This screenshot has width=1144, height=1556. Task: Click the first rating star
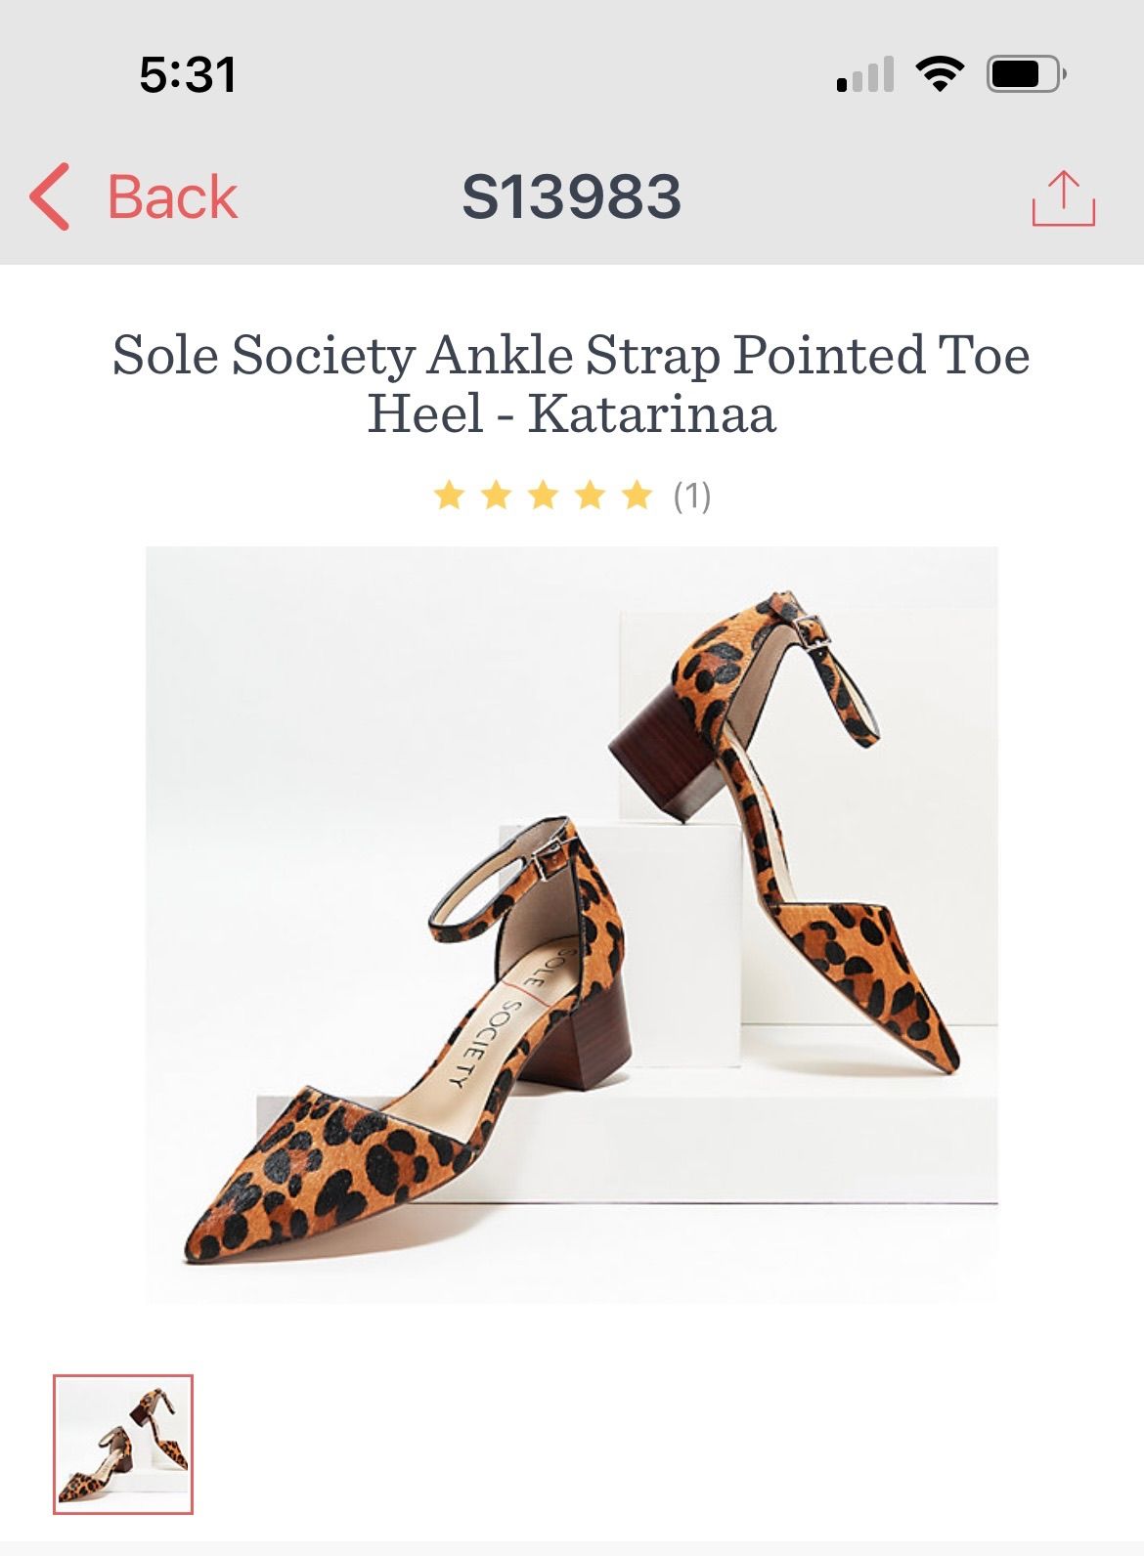point(449,496)
